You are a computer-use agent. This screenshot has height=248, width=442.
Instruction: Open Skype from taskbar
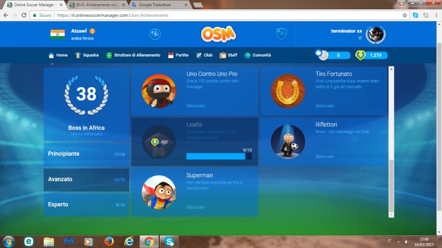(169, 242)
